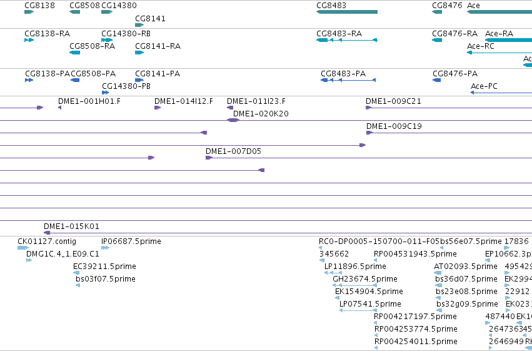Click the CG8141-PA protein label
This screenshot has width=532, height=351.
(158, 74)
